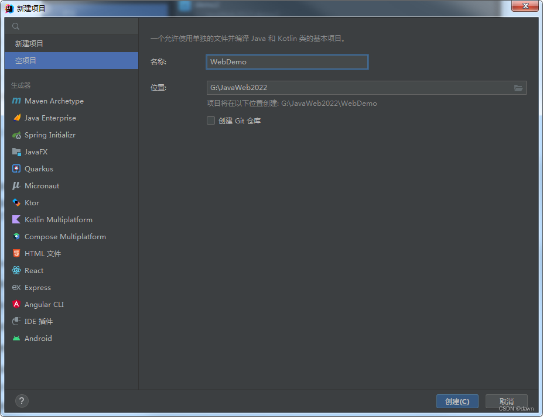Choose Java Enterprise generator label
This screenshot has height=417, width=543.
coord(50,118)
